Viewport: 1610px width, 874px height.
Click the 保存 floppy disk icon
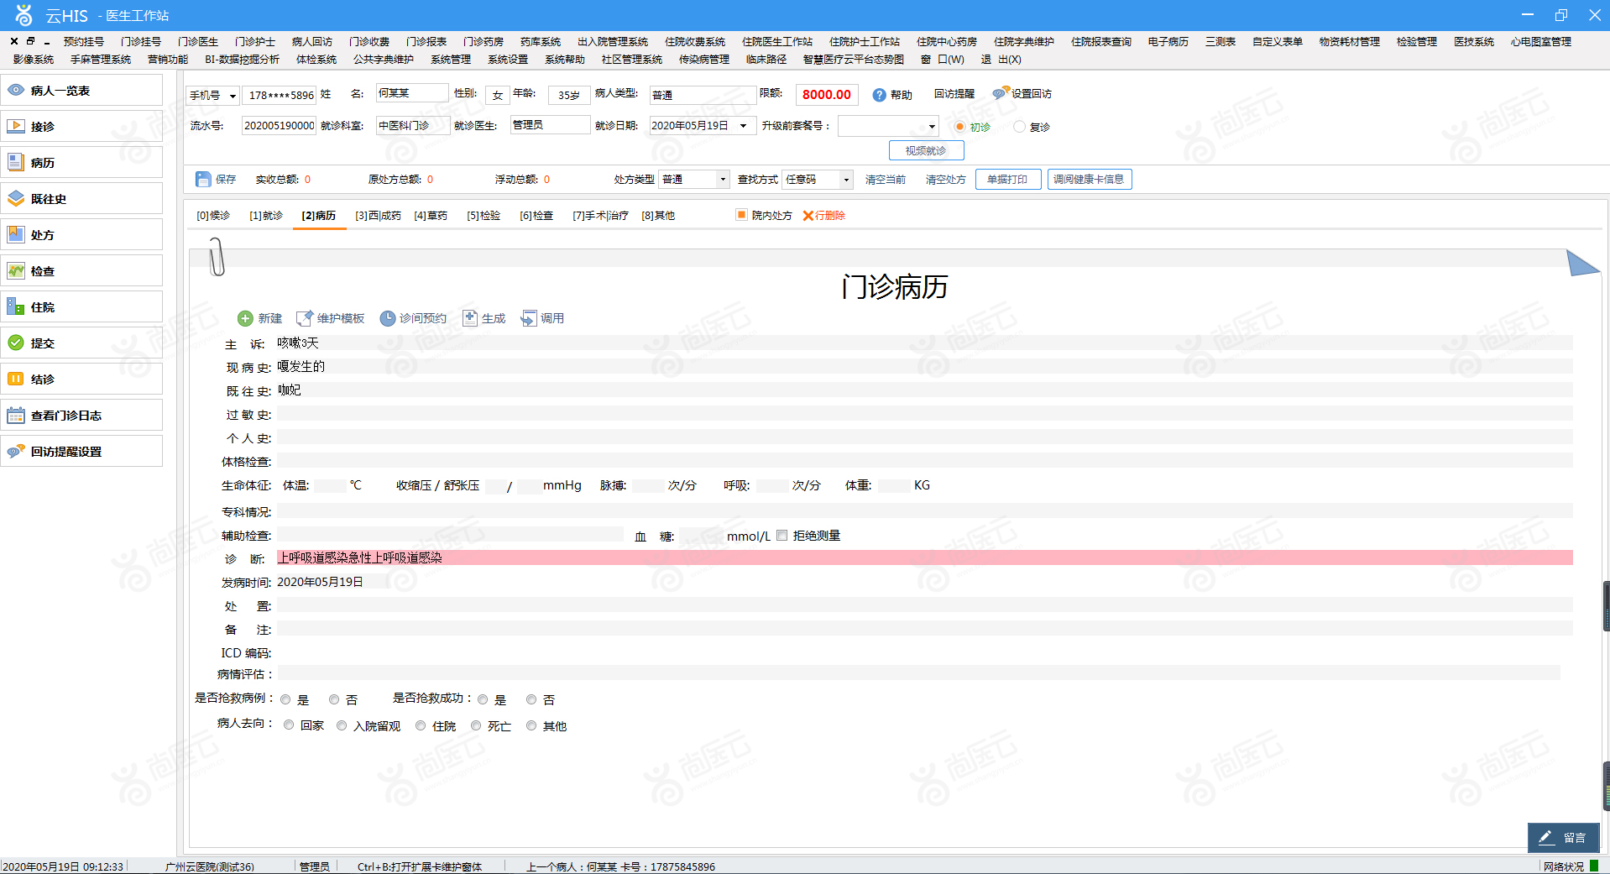tap(203, 179)
